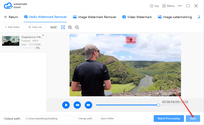
Task: Close the watermark cloud window
Action: coord(196,6)
